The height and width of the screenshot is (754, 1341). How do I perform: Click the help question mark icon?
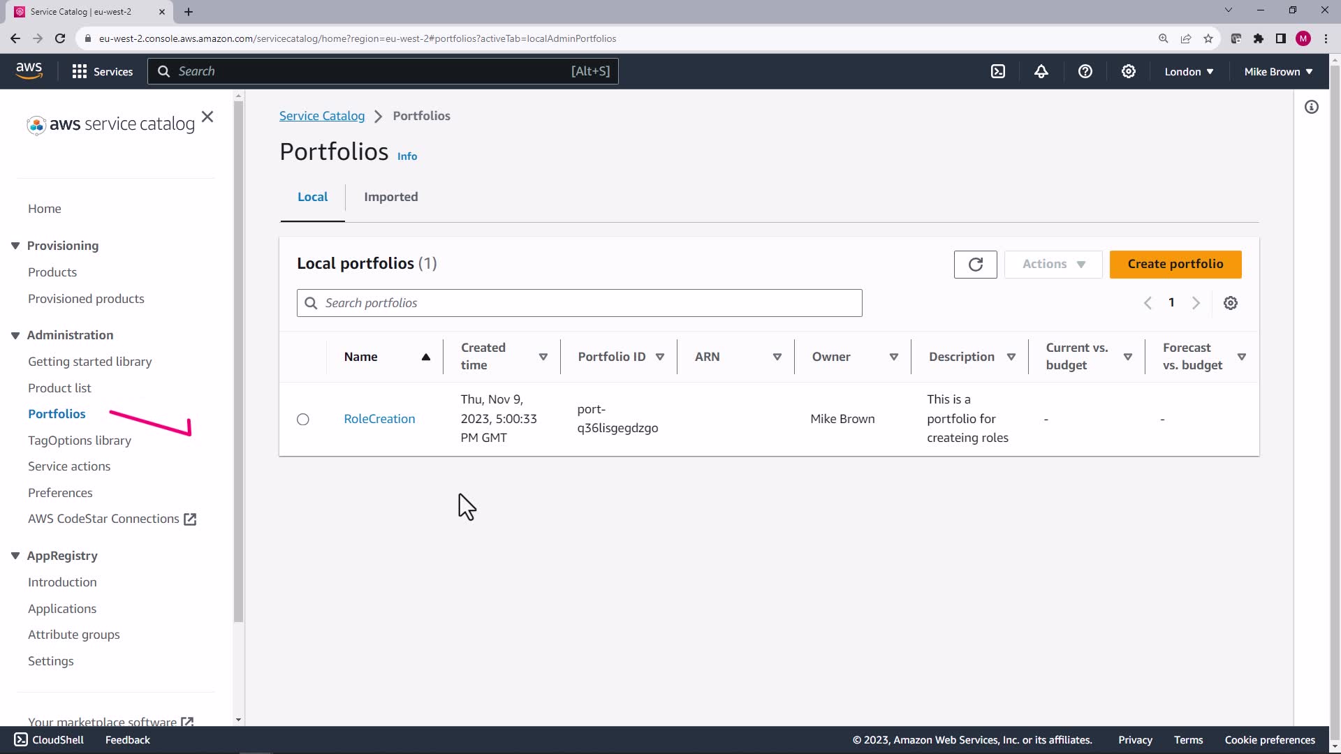click(1085, 71)
